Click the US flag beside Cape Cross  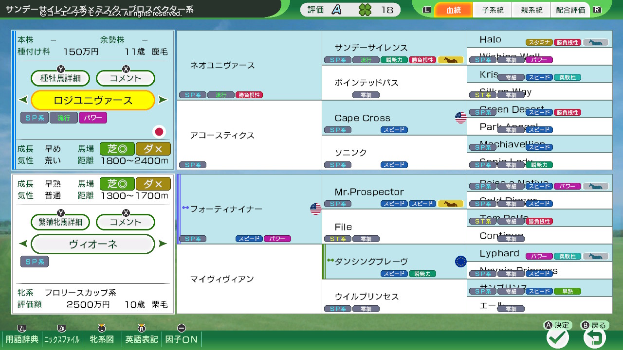pos(460,118)
